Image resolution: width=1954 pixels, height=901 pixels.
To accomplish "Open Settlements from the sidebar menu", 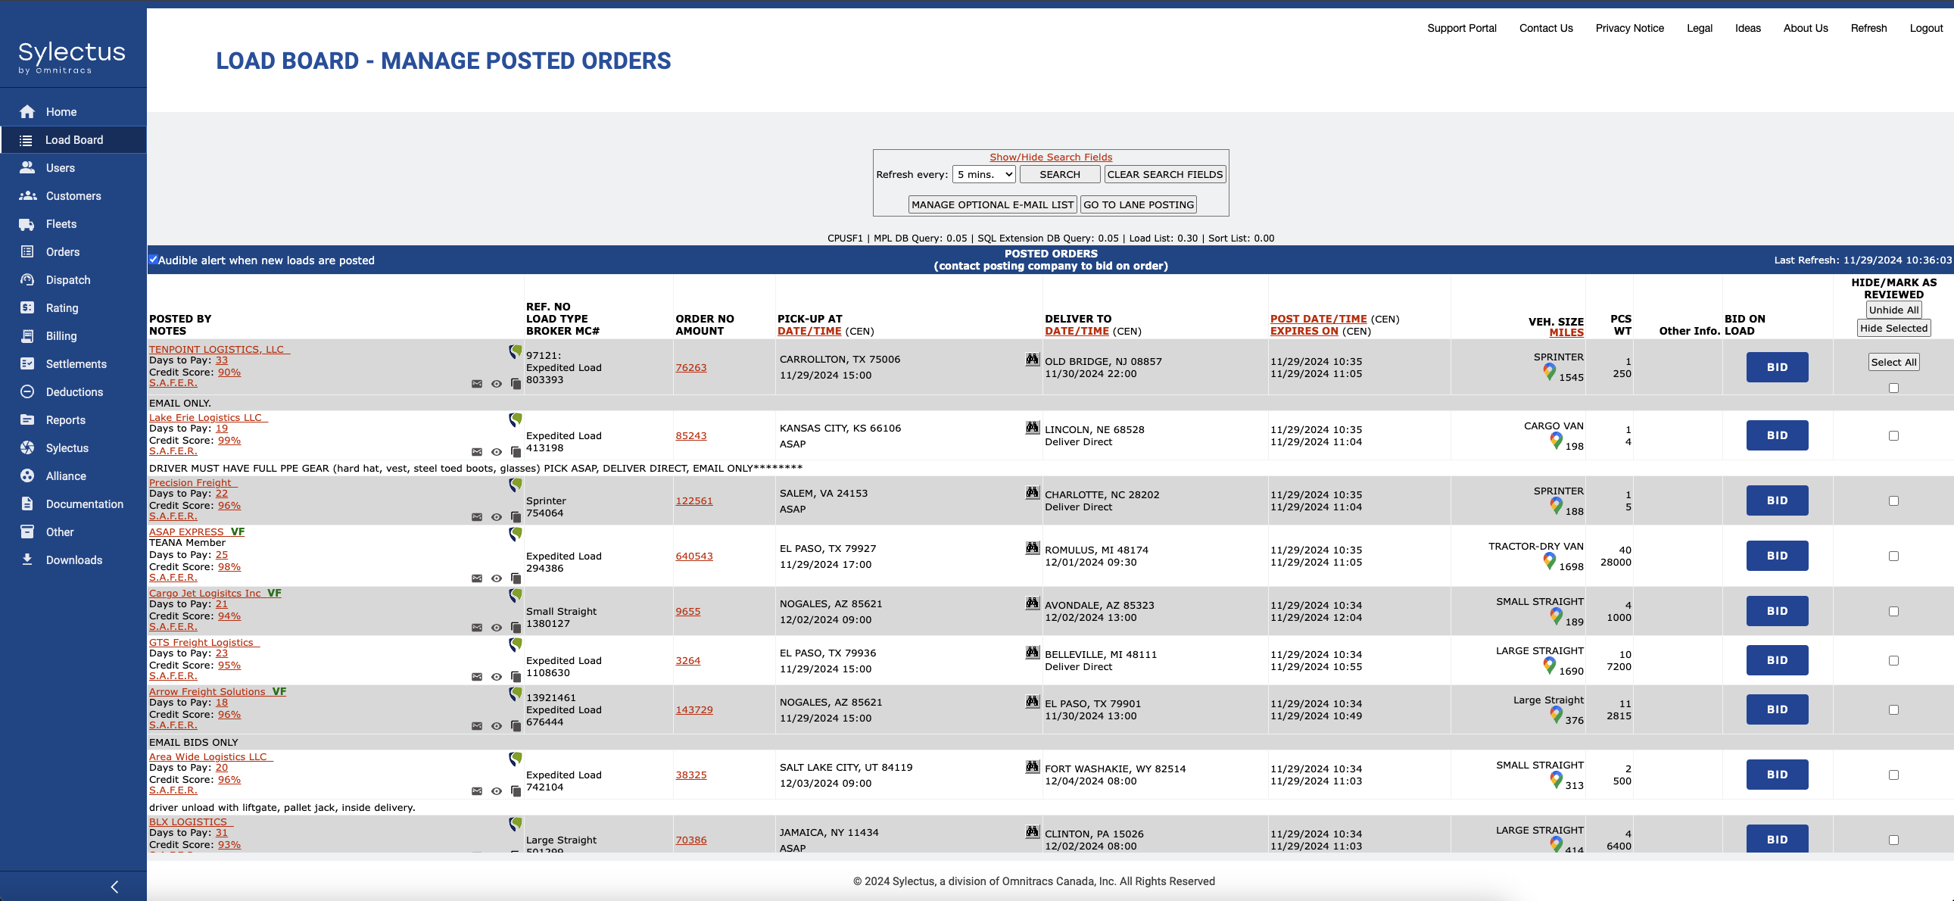I will pyautogui.click(x=76, y=364).
